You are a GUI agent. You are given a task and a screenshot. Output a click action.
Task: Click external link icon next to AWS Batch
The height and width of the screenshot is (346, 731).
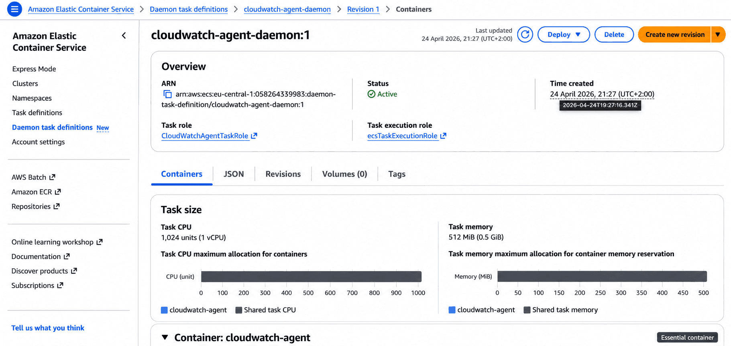52,177
